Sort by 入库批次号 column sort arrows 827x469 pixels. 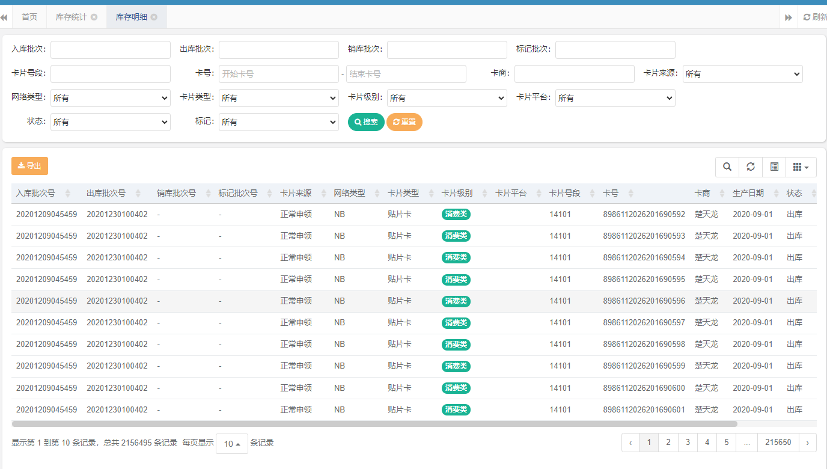(x=68, y=194)
